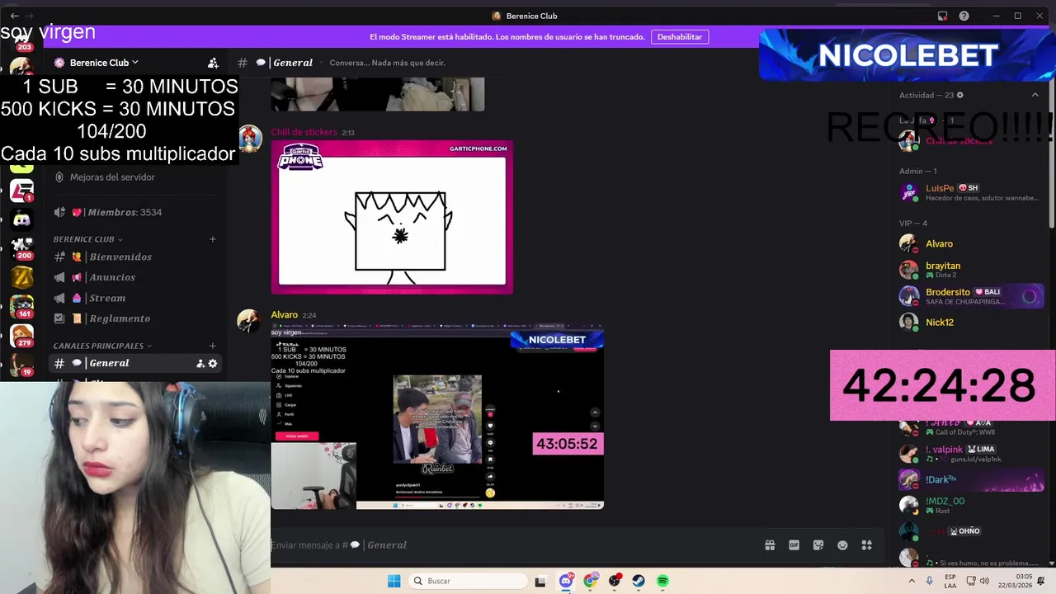Open the GIF picker
Image resolution: width=1056 pixels, height=594 pixels.
[794, 545]
